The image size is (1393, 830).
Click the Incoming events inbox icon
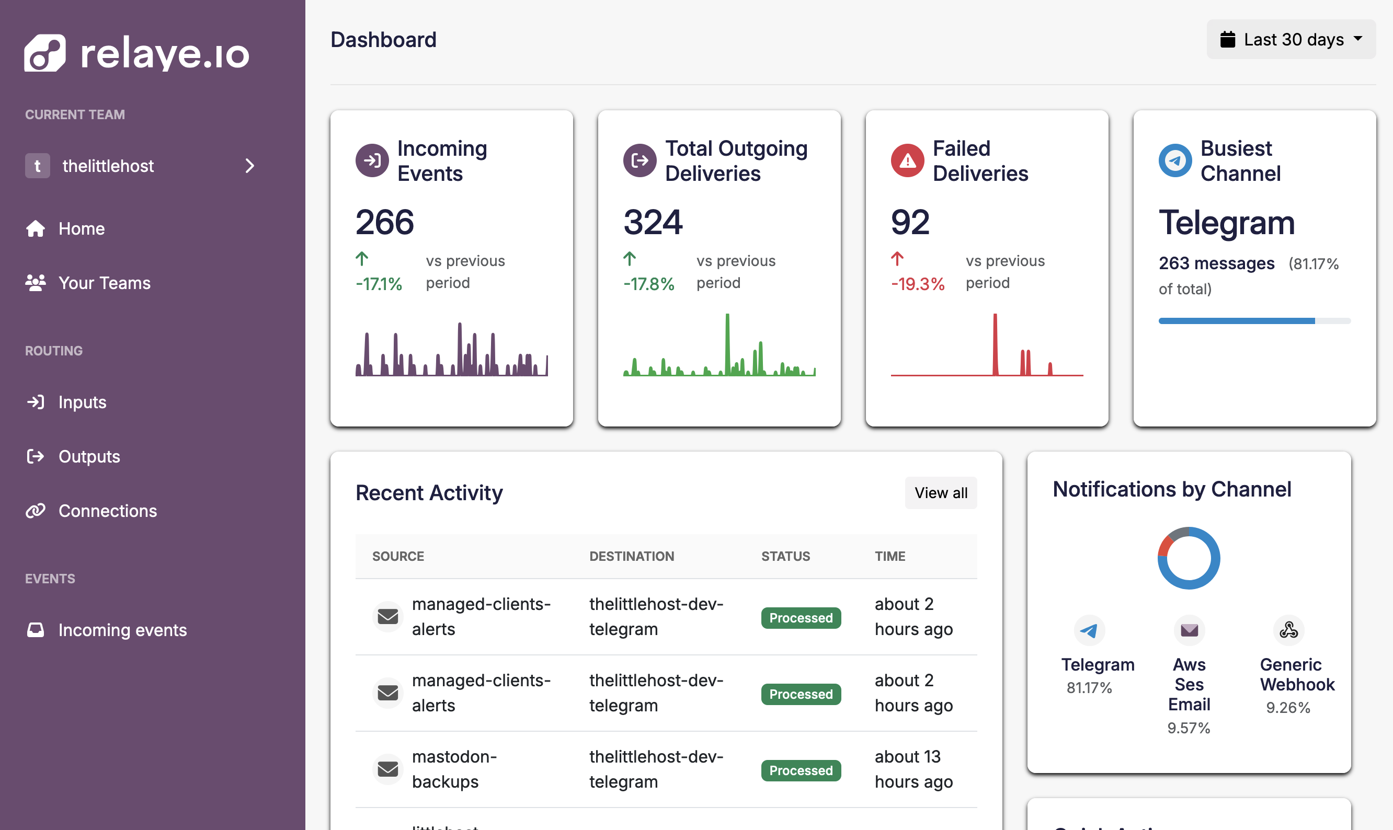coord(36,630)
